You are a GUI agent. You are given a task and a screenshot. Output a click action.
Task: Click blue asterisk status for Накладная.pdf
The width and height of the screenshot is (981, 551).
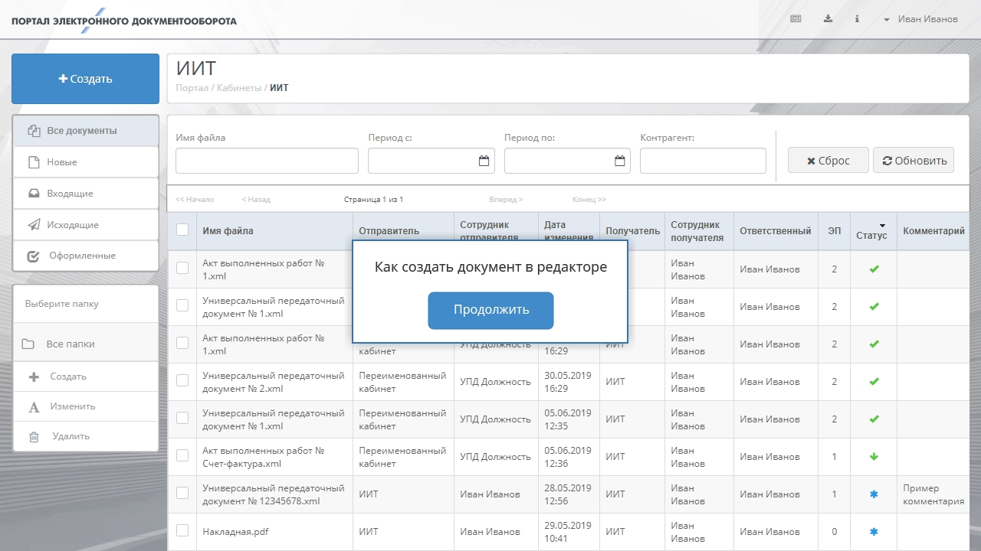coord(874,532)
